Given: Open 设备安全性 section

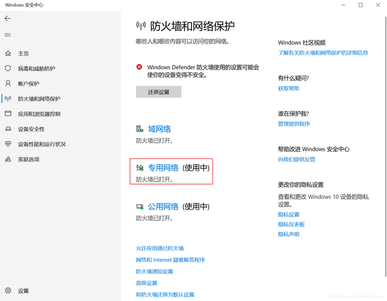Looking at the screenshot, I should (x=31, y=129).
